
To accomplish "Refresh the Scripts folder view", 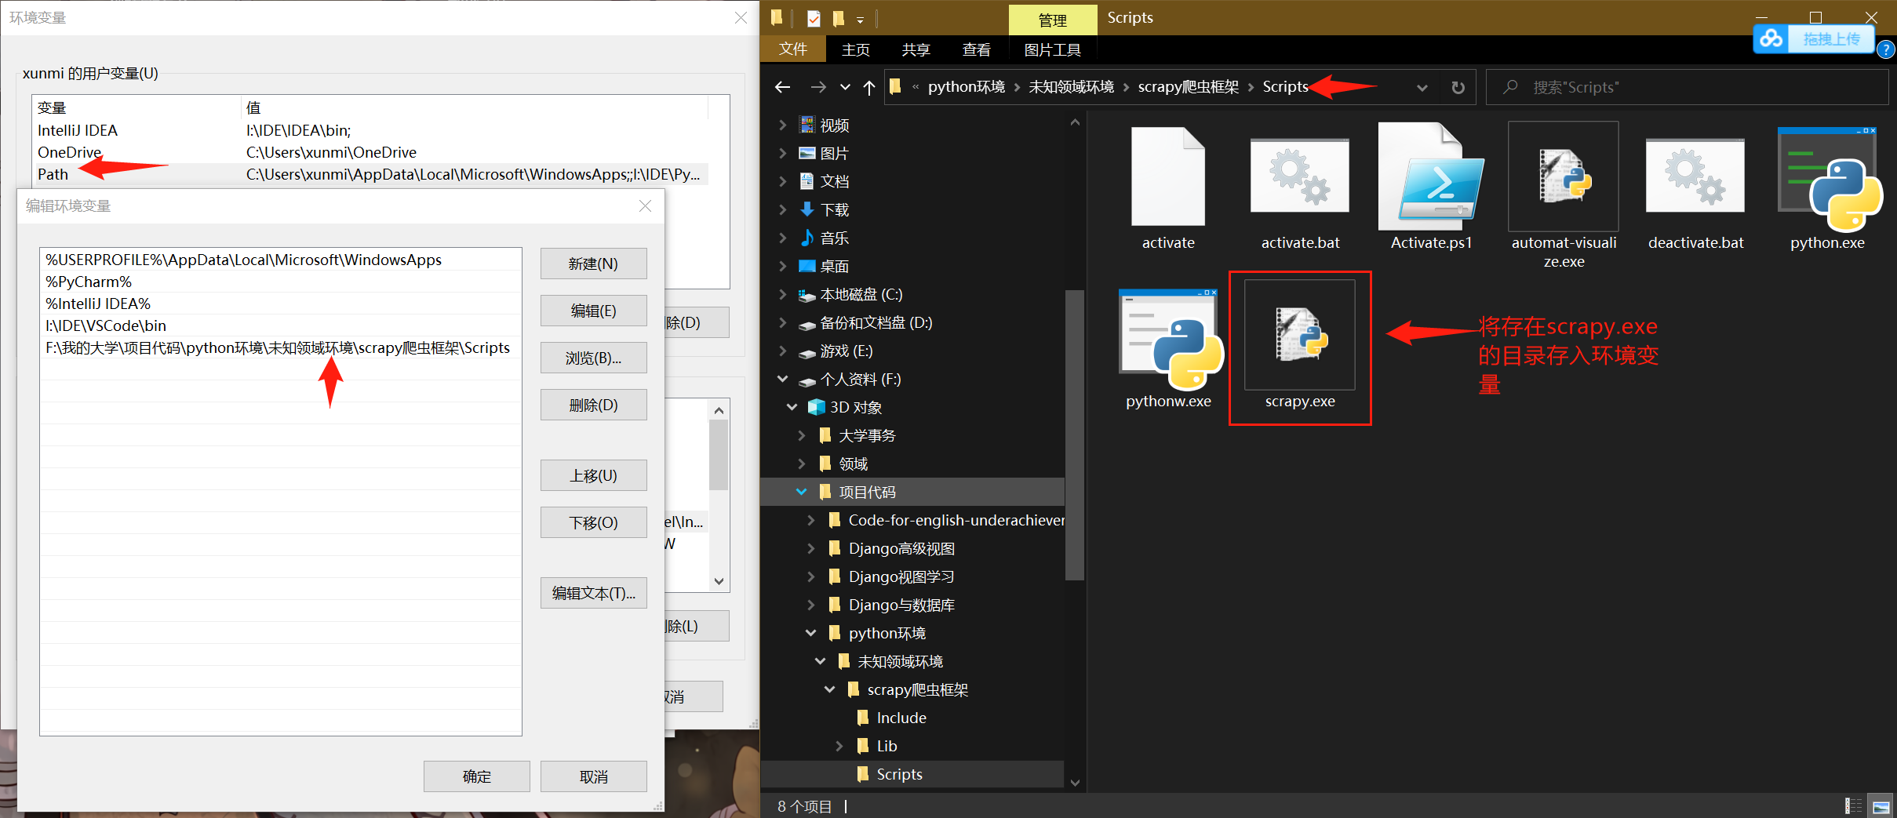I will [1458, 87].
